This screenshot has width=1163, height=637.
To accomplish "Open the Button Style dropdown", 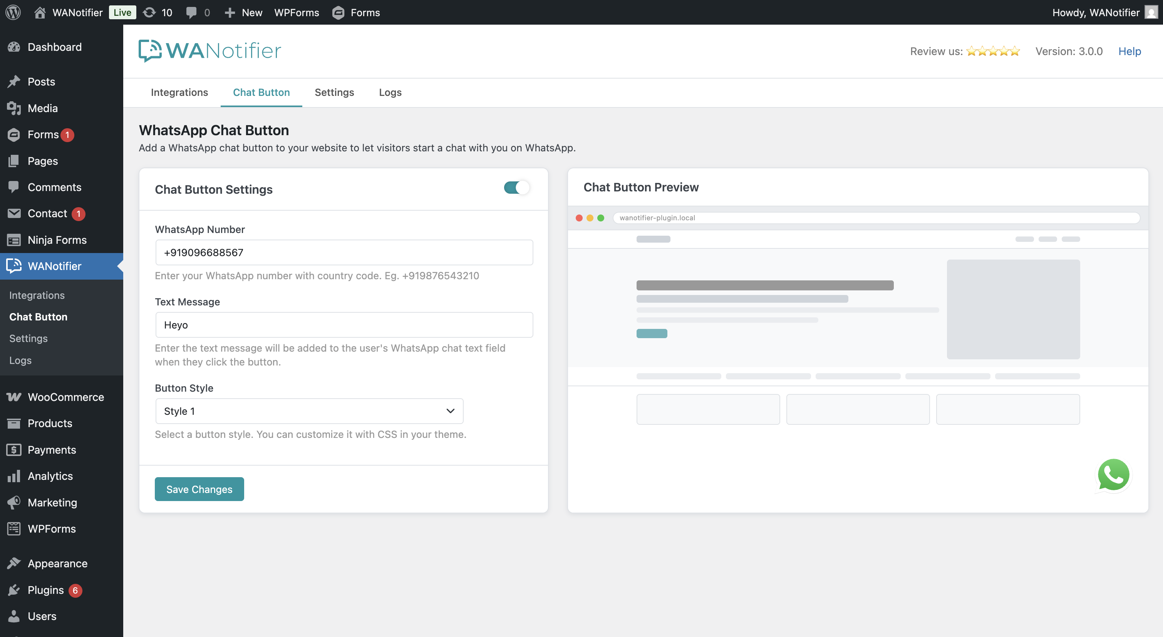I will click(x=309, y=411).
